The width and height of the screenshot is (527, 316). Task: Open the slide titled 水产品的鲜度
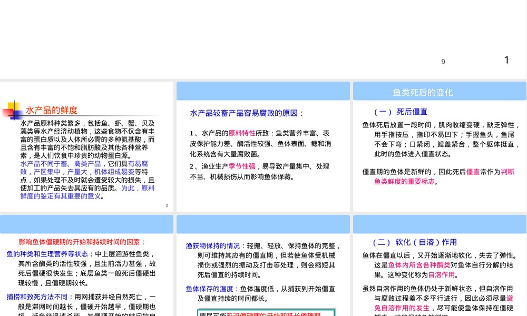[87, 146]
